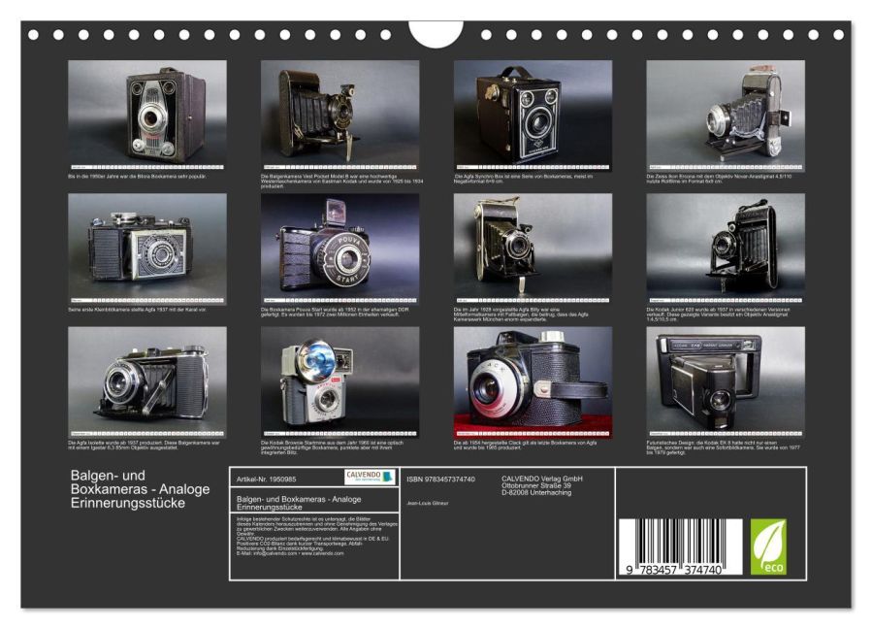The image size is (872, 629).
Task: Select the Zeiss Ikon Ercona folding camera photo
Action: coord(726,116)
